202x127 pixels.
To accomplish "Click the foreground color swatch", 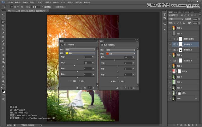I will click(3, 91).
